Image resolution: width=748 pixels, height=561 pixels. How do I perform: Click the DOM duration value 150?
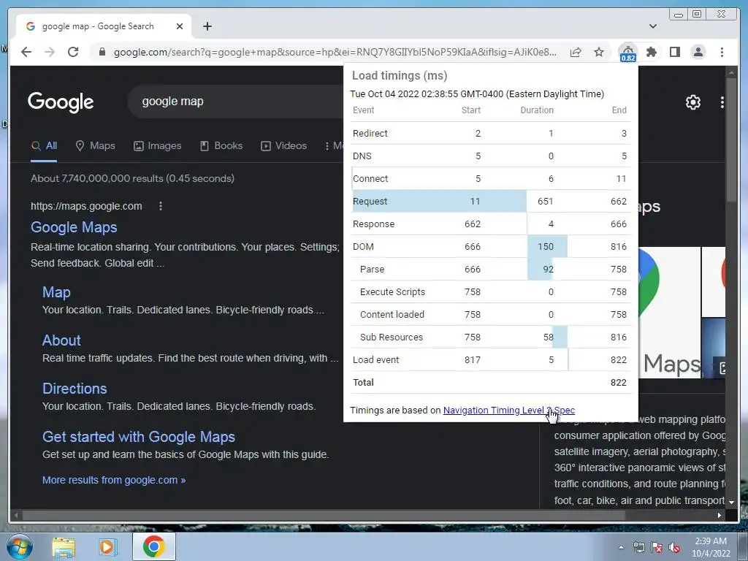pyautogui.click(x=545, y=247)
